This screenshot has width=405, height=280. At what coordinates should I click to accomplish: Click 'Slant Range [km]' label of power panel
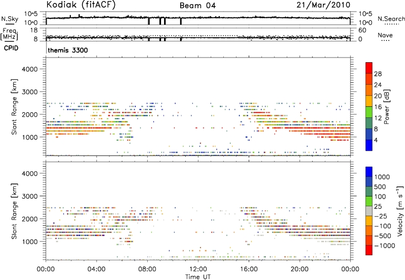click(15, 107)
